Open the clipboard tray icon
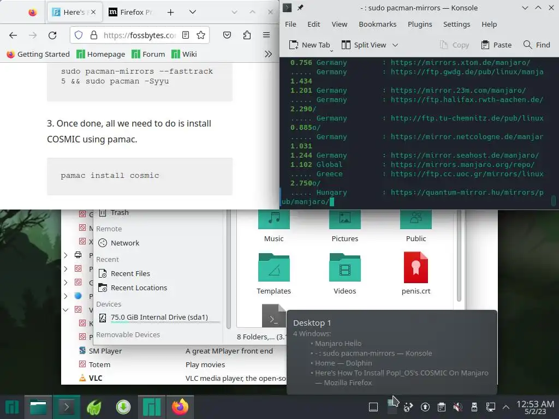Image resolution: width=559 pixels, height=419 pixels. (x=441, y=407)
